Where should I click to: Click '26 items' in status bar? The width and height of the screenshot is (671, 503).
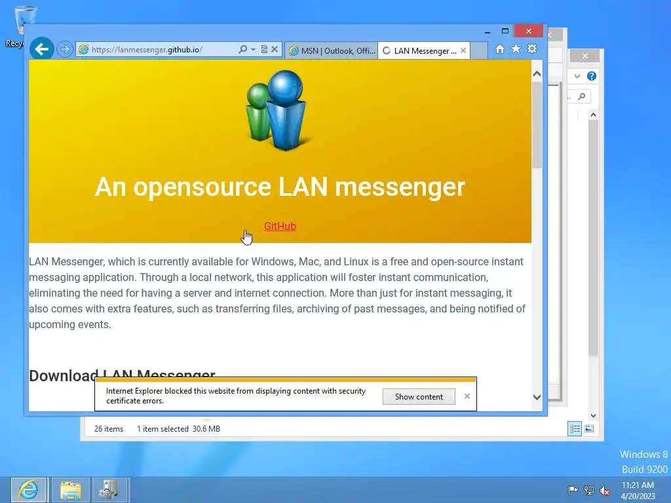point(109,429)
